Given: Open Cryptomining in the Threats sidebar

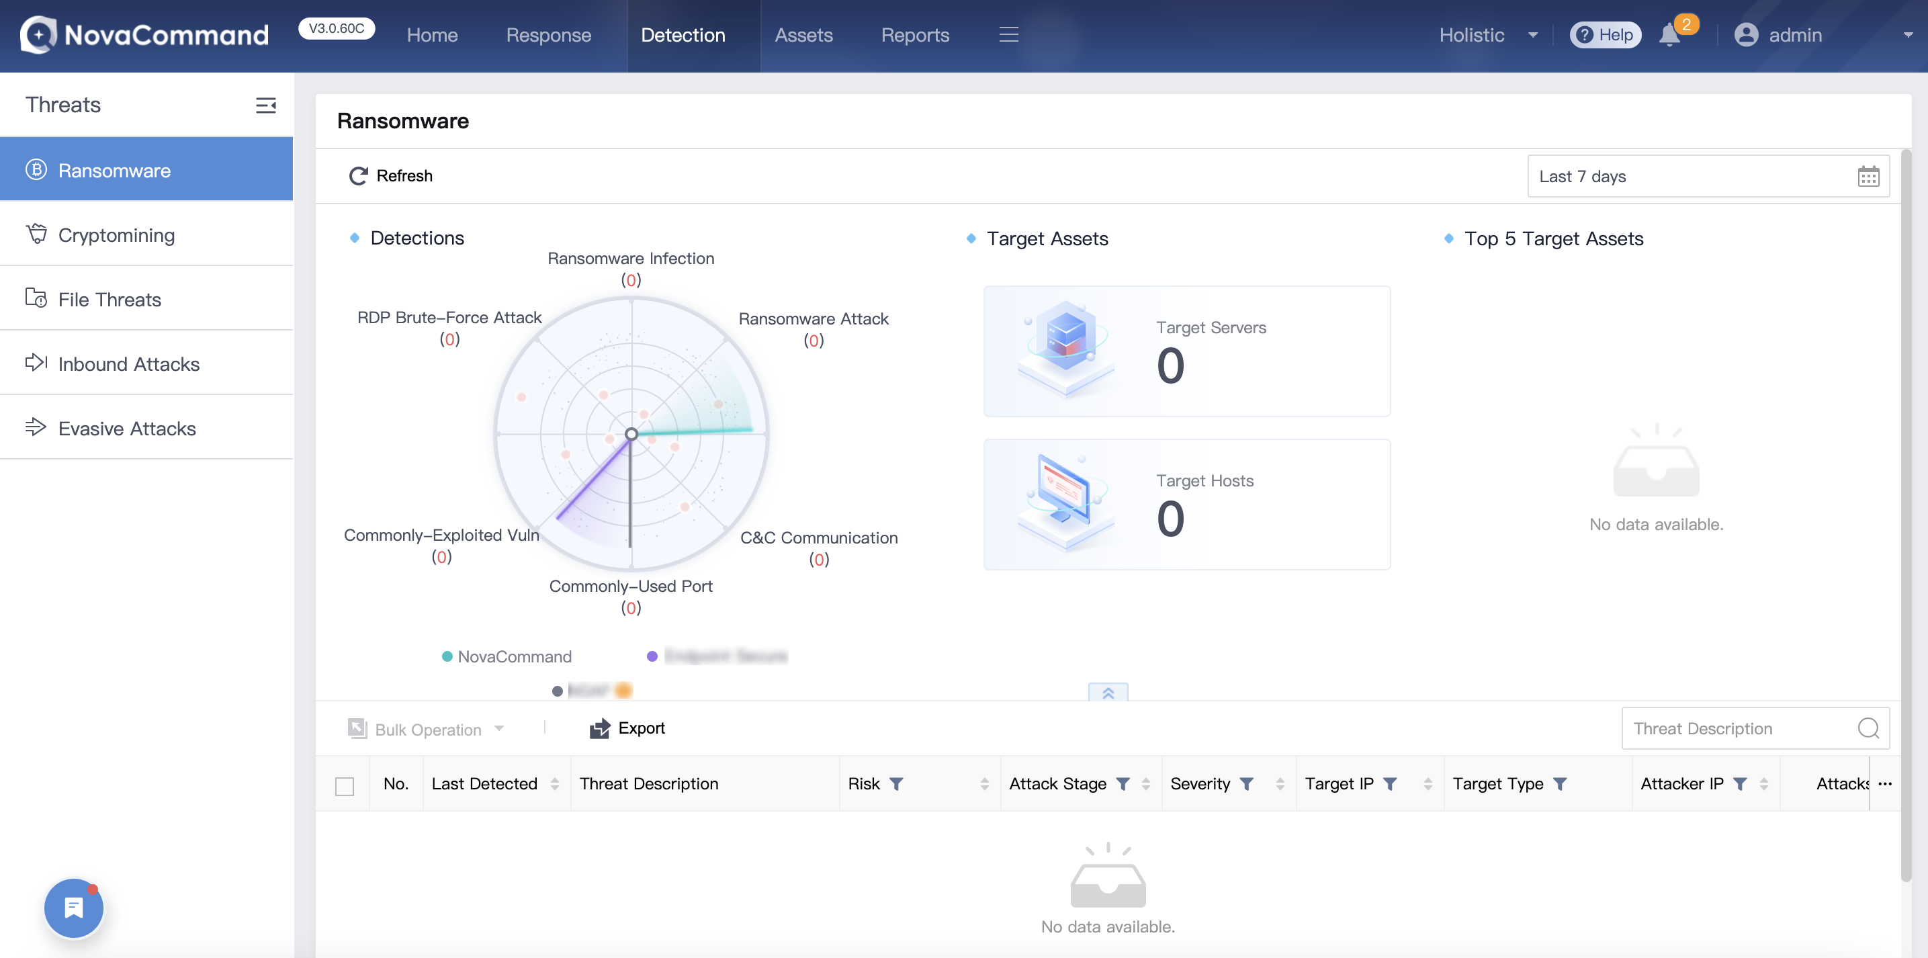Looking at the screenshot, I should (x=117, y=235).
